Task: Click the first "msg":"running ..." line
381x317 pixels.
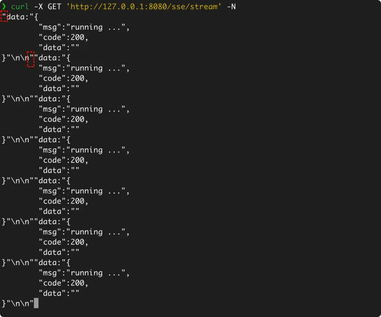Action: 84,27
